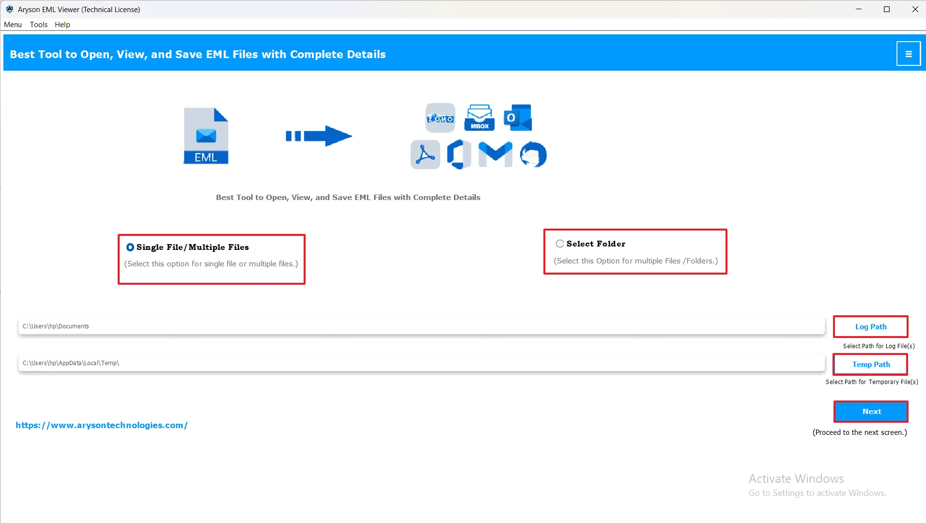The height and width of the screenshot is (523, 926).
Task: Open the Tools menu
Action: tap(38, 25)
